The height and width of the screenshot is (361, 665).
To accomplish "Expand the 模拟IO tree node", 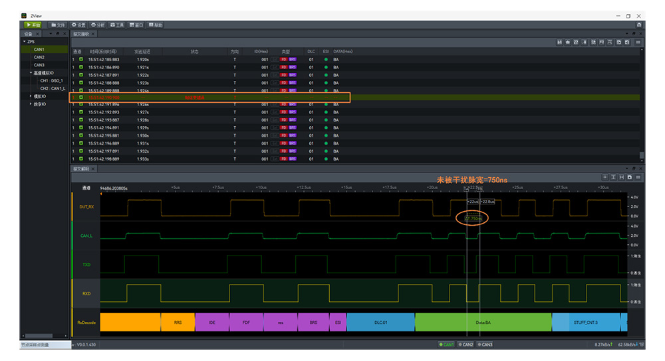I will pos(31,96).
